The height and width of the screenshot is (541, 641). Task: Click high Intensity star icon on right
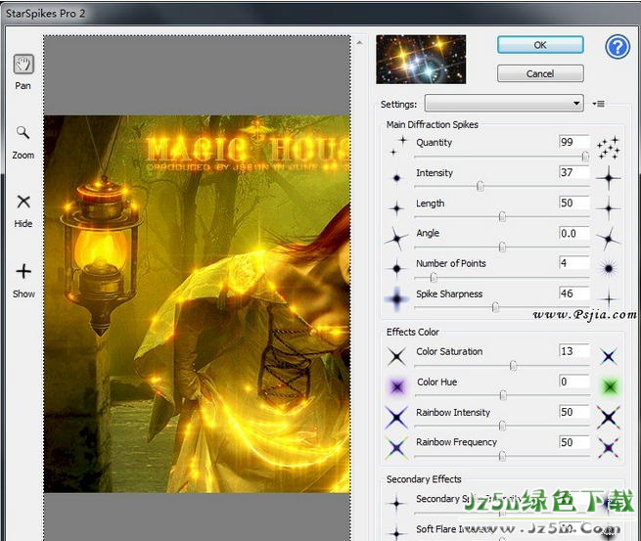[609, 178]
